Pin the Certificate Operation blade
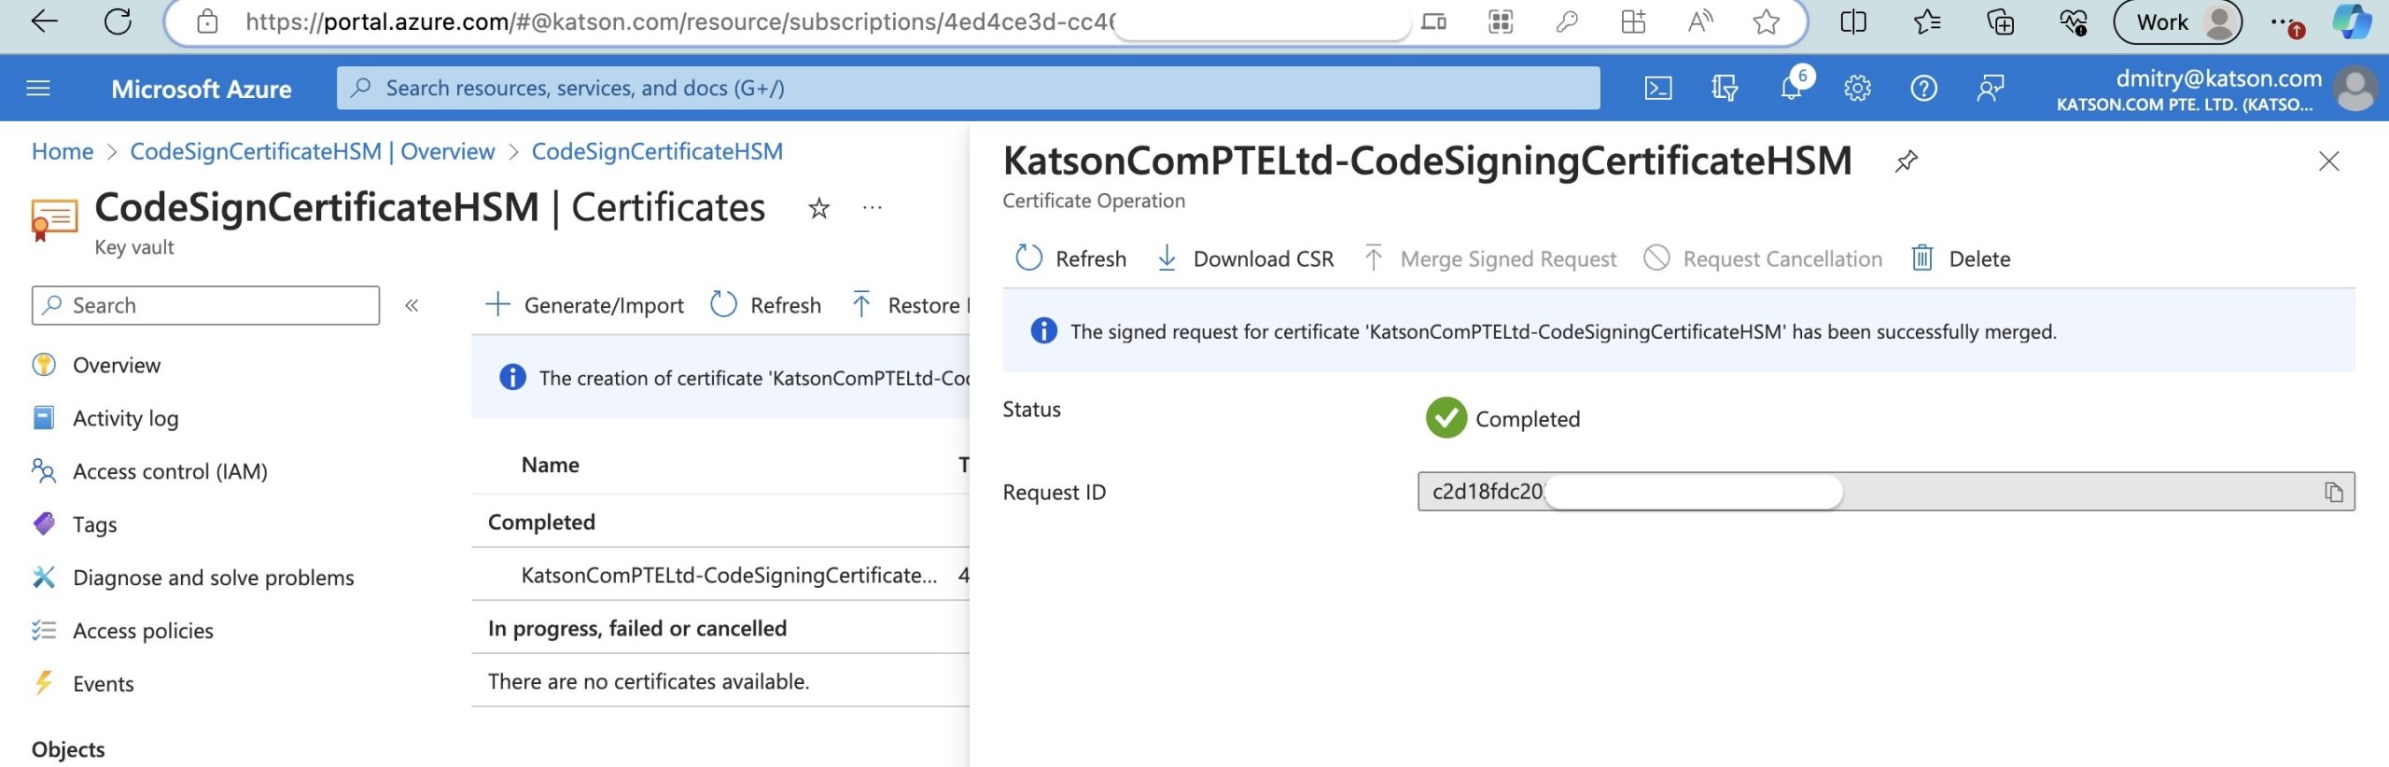 1906,161
